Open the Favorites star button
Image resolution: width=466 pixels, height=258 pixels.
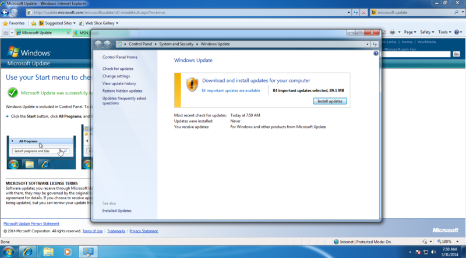(x=13, y=23)
